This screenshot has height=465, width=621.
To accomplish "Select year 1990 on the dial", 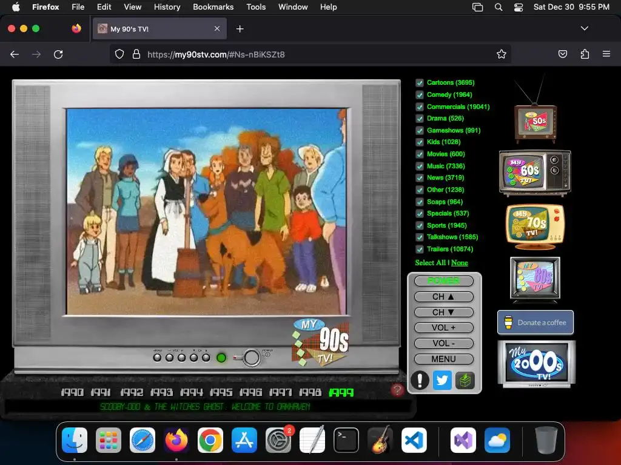I will tap(72, 392).
